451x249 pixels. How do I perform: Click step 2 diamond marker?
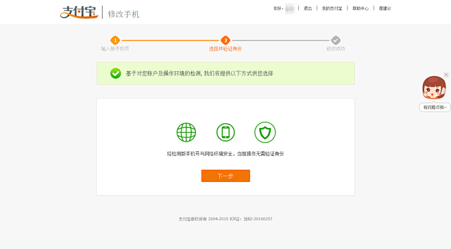225,40
